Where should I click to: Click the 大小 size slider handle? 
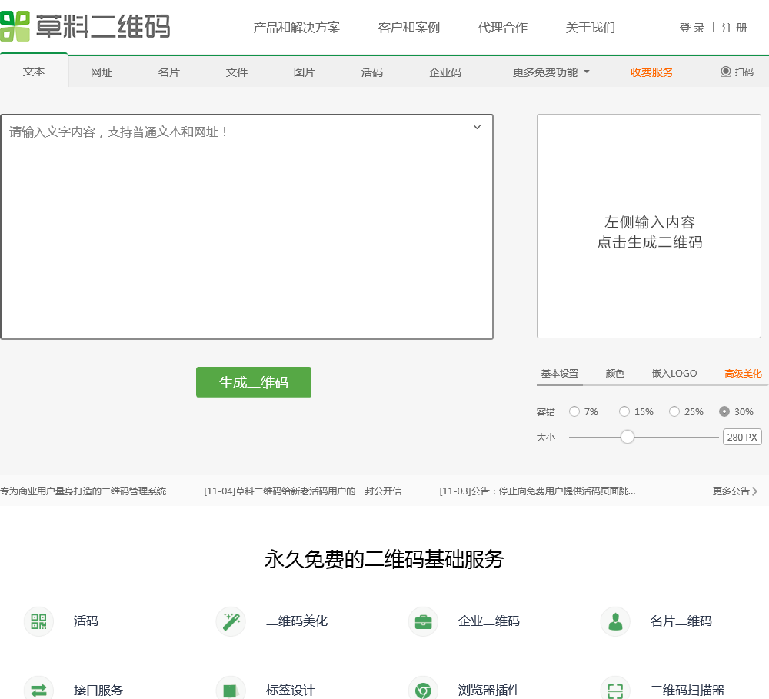[x=628, y=437]
